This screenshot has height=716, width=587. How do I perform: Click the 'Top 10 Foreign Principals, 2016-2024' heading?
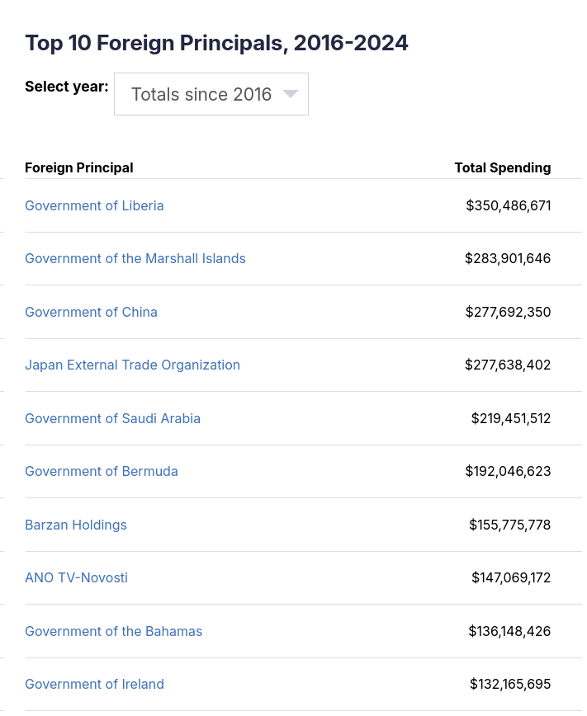point(216,43)
